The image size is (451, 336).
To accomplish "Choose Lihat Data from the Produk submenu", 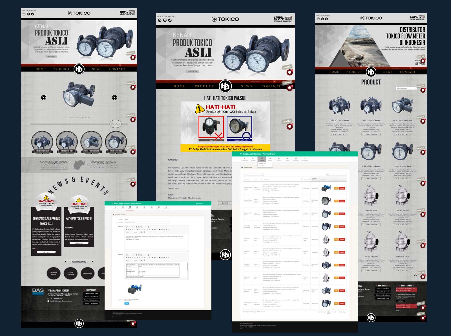I will coord(262,166).
